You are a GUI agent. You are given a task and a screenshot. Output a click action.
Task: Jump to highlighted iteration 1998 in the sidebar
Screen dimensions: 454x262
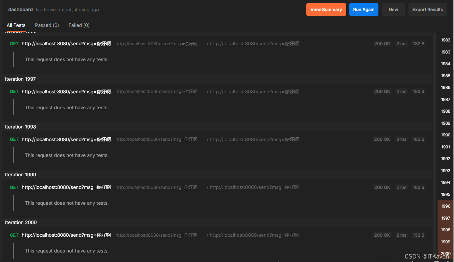tap(445, 230)
